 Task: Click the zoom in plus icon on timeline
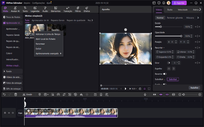pos(200,94)
